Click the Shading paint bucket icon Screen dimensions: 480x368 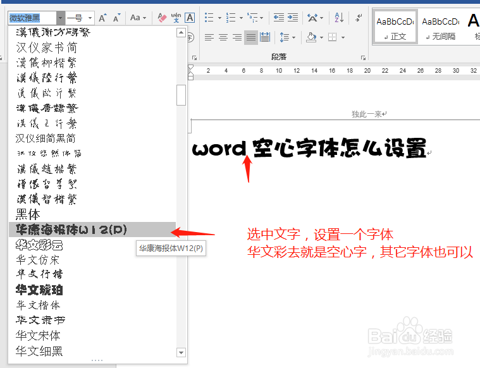[311, 37]
